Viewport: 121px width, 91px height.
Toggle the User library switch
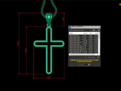click(x=97, y=30)
